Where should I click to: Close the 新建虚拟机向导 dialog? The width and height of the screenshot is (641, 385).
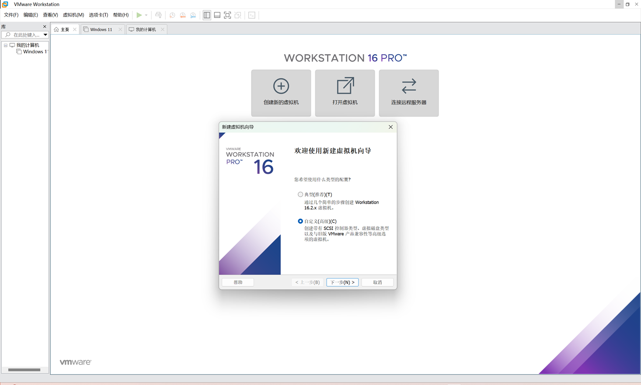click(x=391, y=127)
